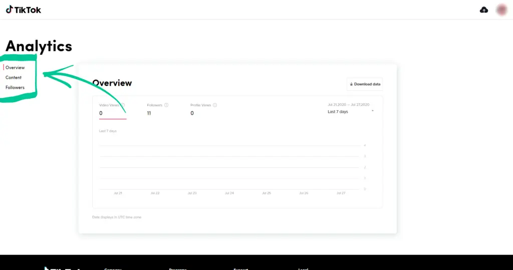Open the Last 7 days dropdown

click(351, 112)
